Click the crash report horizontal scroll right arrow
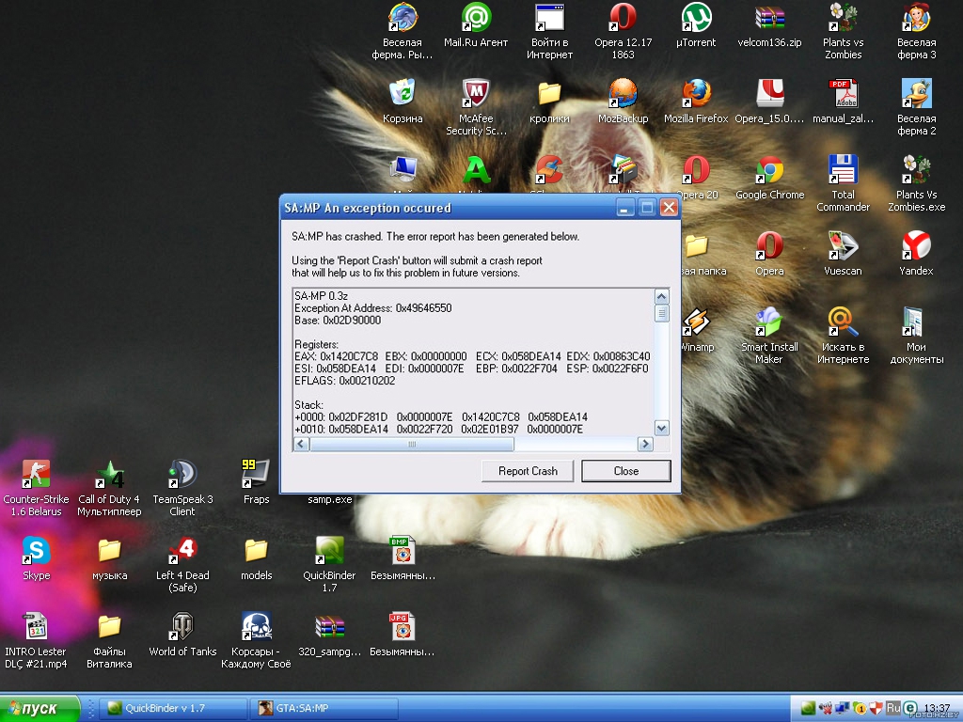This screenshot has width=963, height=722. [x=645, y=444]
